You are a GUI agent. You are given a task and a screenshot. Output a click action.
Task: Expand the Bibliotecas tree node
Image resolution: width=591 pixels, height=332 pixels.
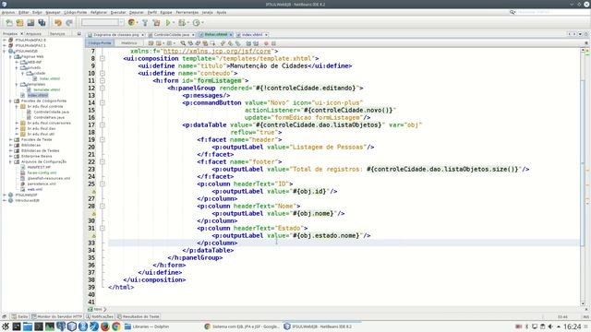pyautogui.click(x=10, y=145)
